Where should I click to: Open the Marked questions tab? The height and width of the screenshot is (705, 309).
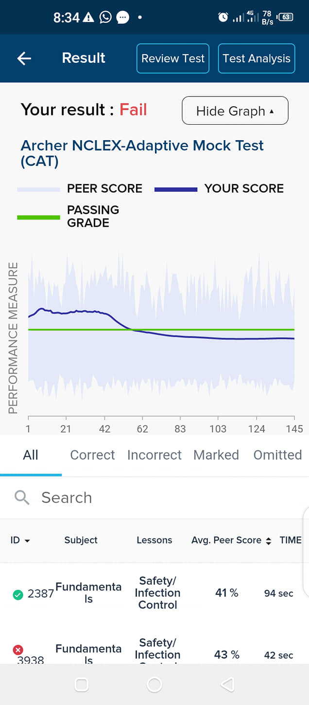(x=216, y=455)
